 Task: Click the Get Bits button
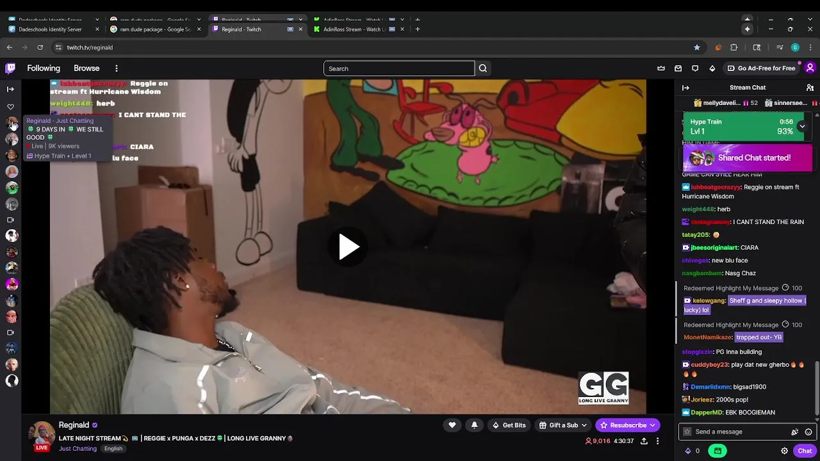point(509,425)
